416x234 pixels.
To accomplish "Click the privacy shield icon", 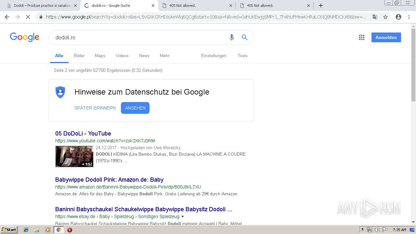I will (x=60, y=92).
